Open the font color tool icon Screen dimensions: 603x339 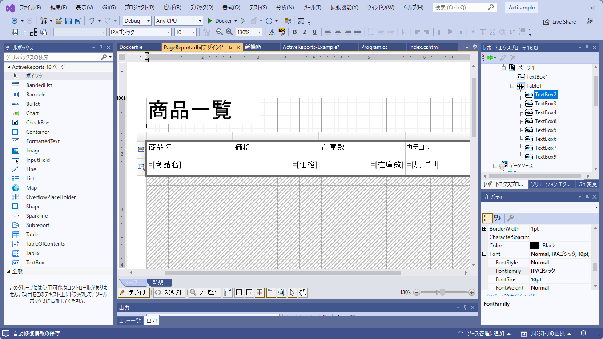[x=272, y=32]
